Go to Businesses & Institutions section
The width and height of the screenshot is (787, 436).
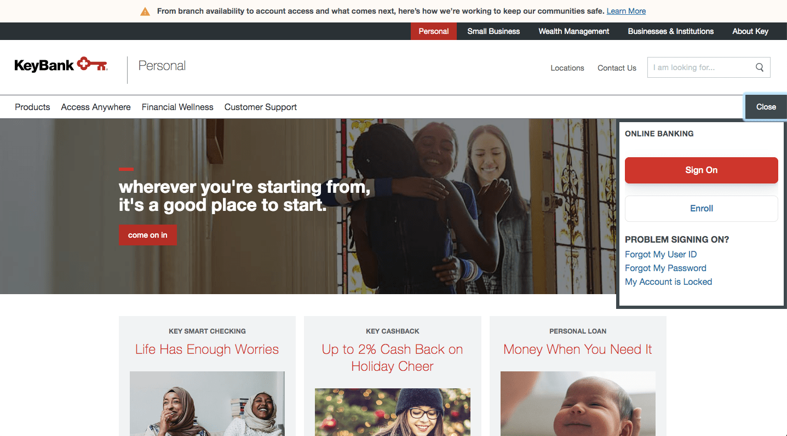pos(671,31)
